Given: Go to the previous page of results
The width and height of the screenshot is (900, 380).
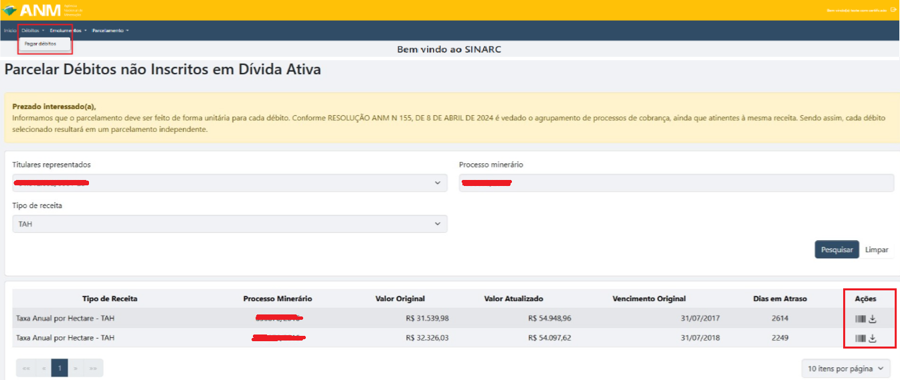Looking at the screenshot, I should 43,368.
